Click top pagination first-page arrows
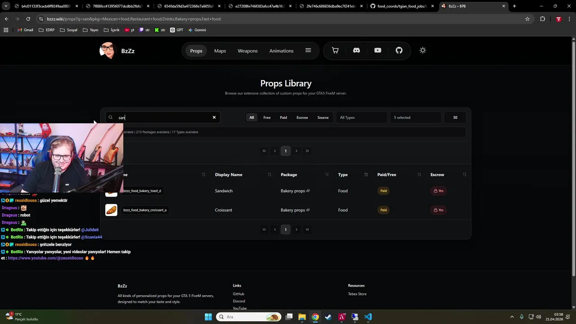The height and width of the screenshot is (324, 576). pos(264,151)
